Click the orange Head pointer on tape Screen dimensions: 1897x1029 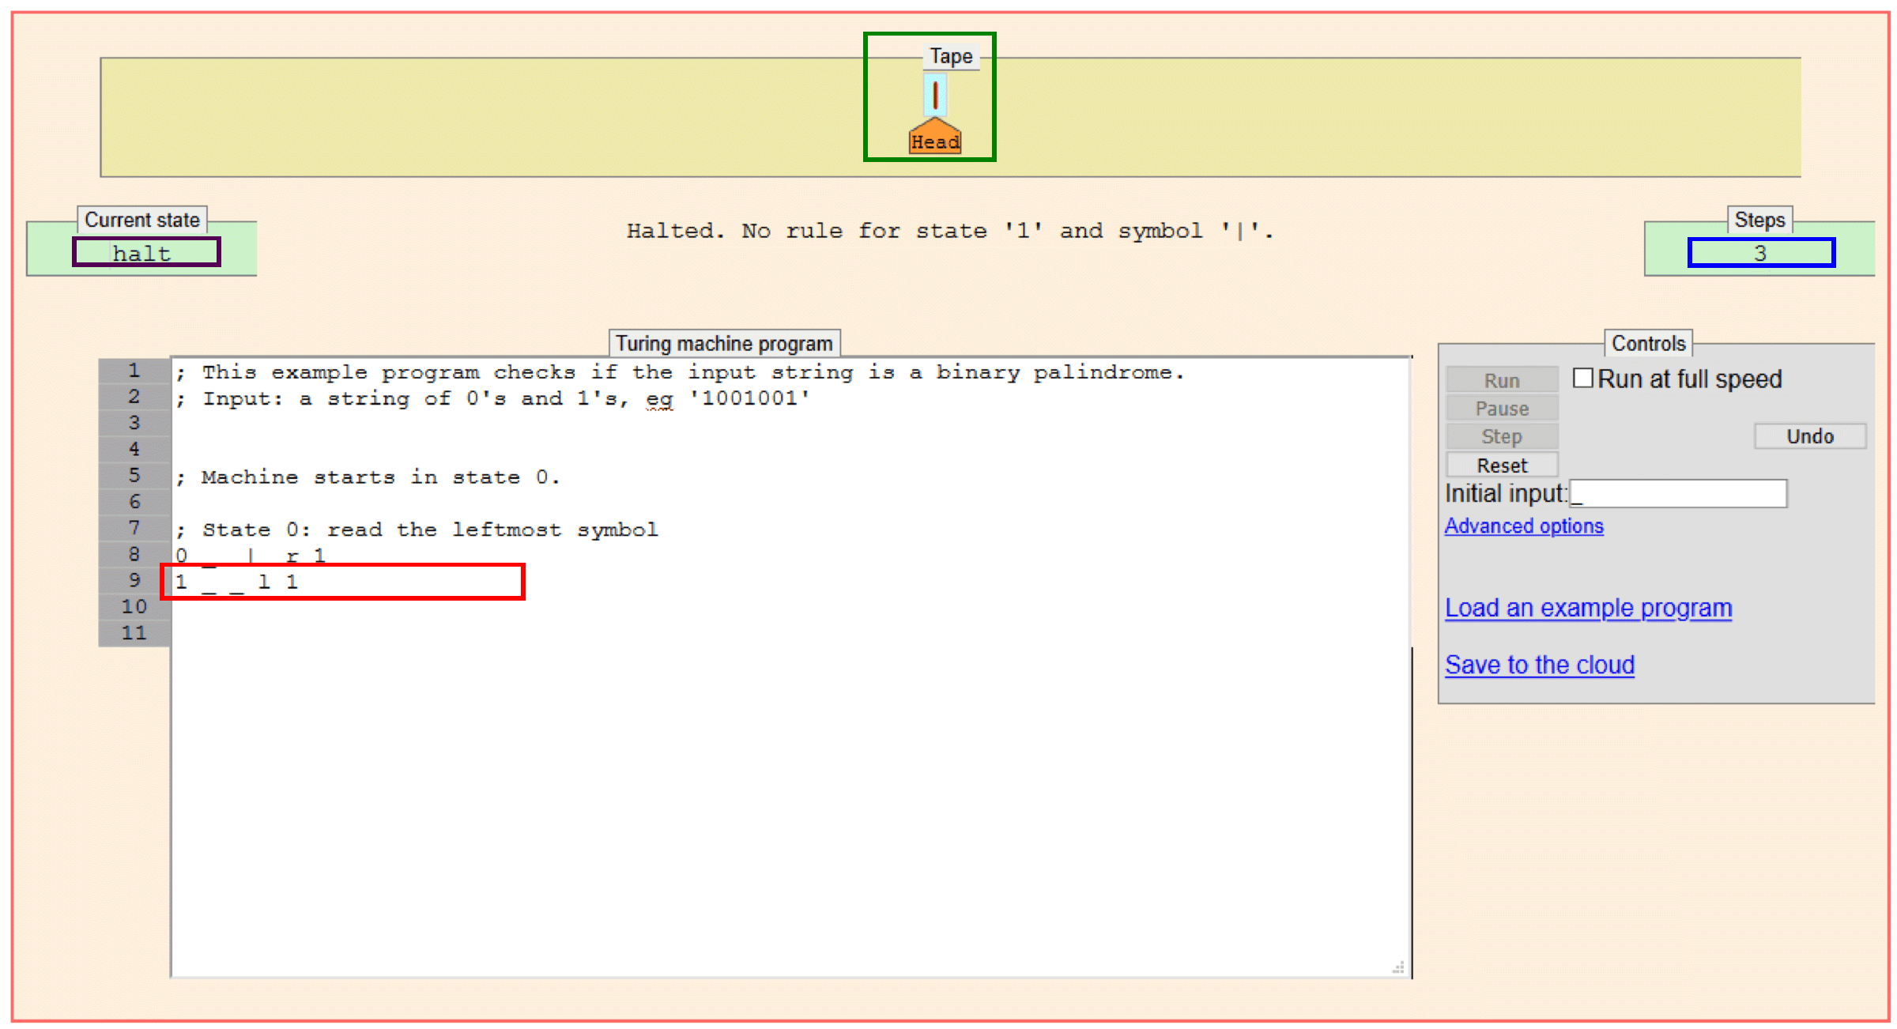pos(935,138)
